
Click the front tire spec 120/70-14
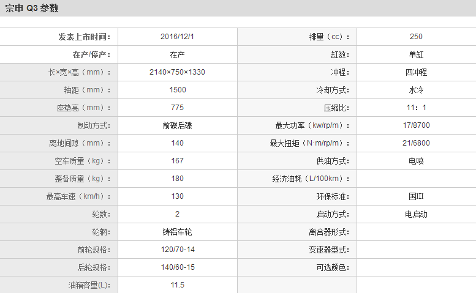click(177, 250)
